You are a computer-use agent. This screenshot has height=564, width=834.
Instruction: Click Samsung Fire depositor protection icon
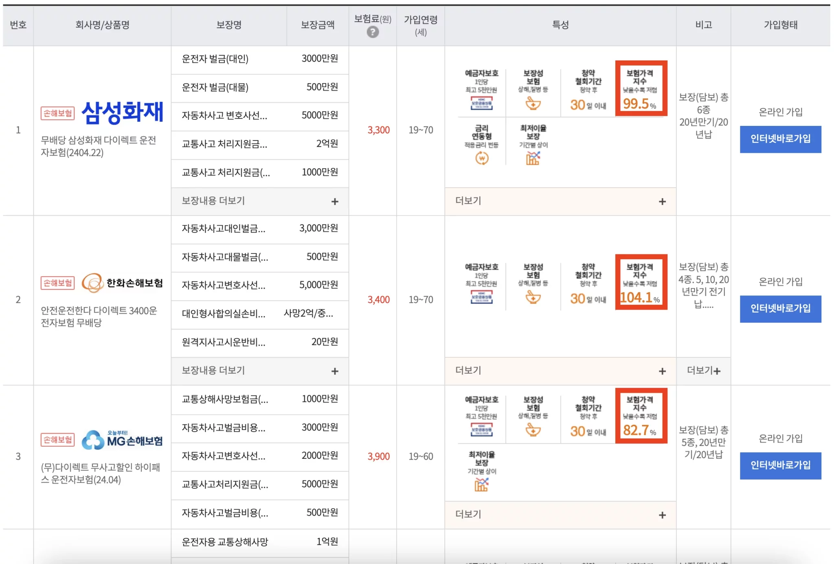pos(481,103)
